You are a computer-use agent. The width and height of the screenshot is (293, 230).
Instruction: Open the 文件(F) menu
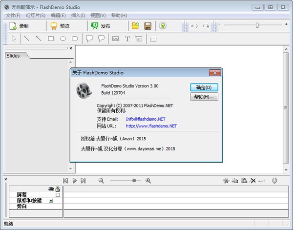[13, 15]
